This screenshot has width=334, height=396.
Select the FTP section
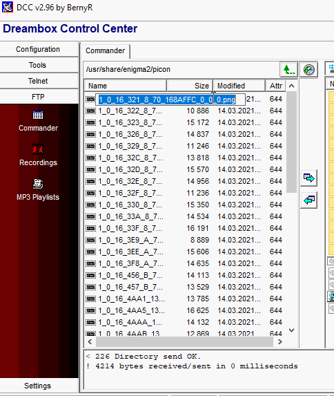(38, 97)
